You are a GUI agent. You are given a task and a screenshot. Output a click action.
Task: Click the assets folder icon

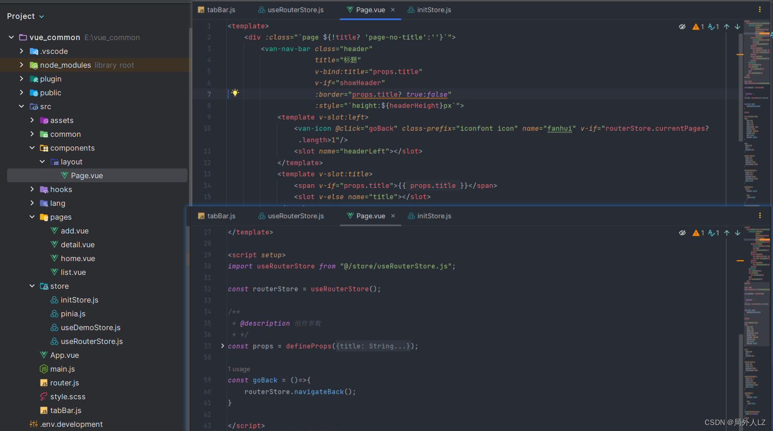coord(44,120)
